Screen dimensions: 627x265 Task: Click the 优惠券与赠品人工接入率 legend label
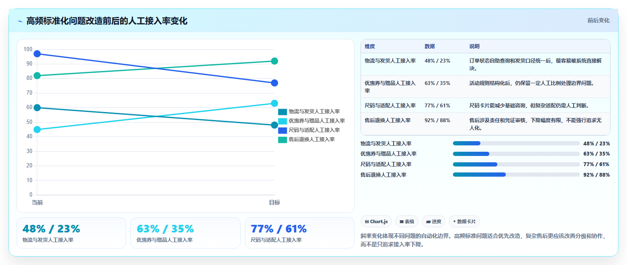click(317, 121)
